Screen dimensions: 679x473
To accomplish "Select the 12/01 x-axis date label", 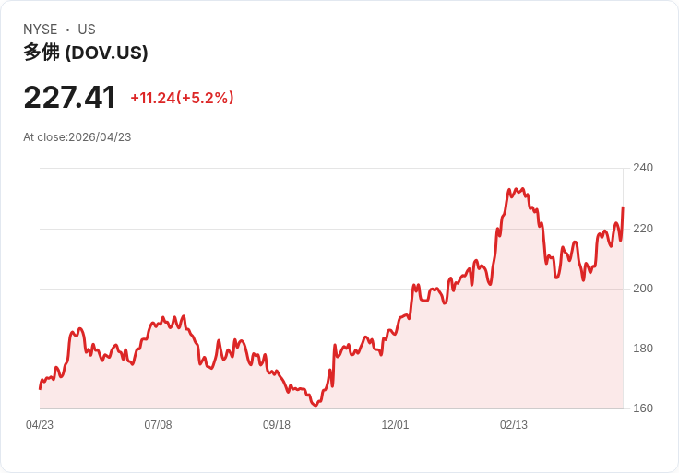I will click(x=395, y=424).
